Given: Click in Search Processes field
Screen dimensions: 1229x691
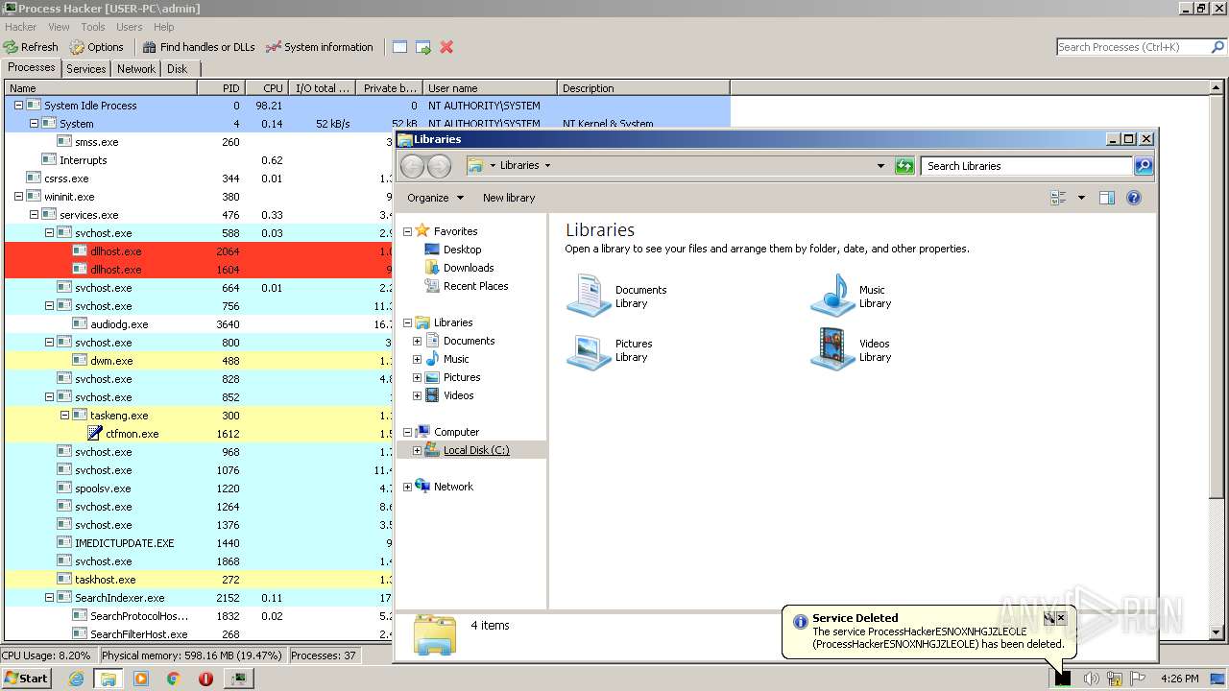Looking at the screenshot, I should (1133, 47).
